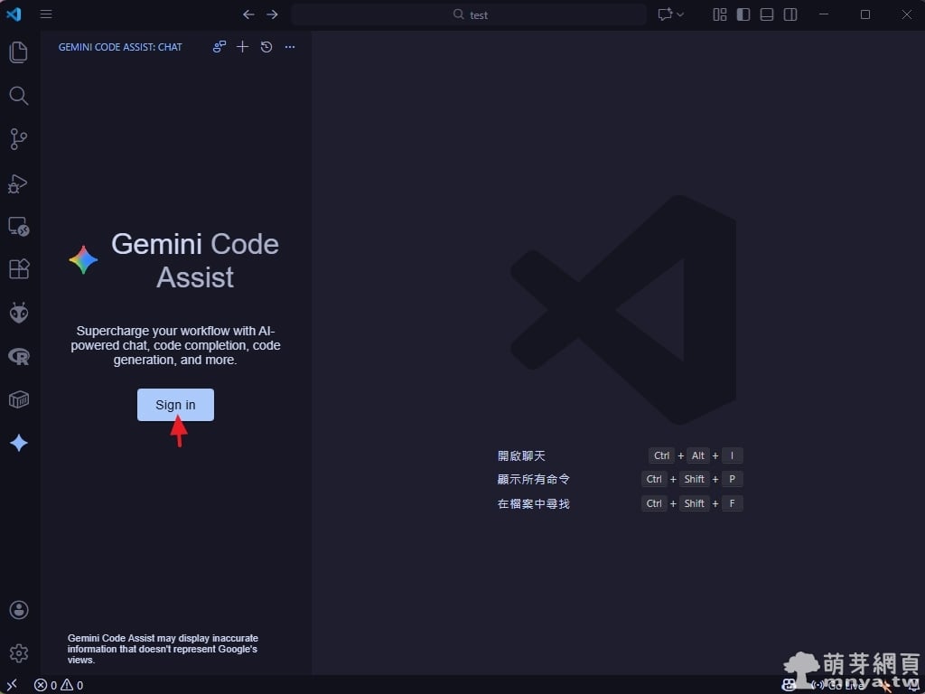
Task: Open the hamburger application menu
Action: pyautogui.click(x=46, y=14)
